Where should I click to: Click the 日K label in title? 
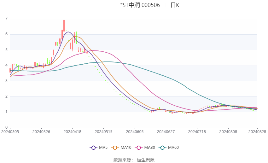(175, 5)
